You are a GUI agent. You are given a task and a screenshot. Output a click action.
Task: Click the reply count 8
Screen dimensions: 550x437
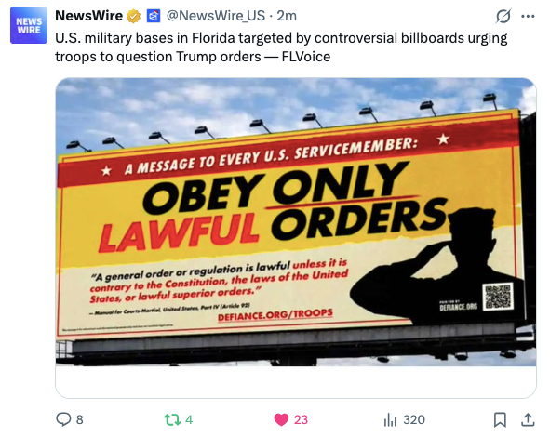pyautogui.click(x=80, y=419)
